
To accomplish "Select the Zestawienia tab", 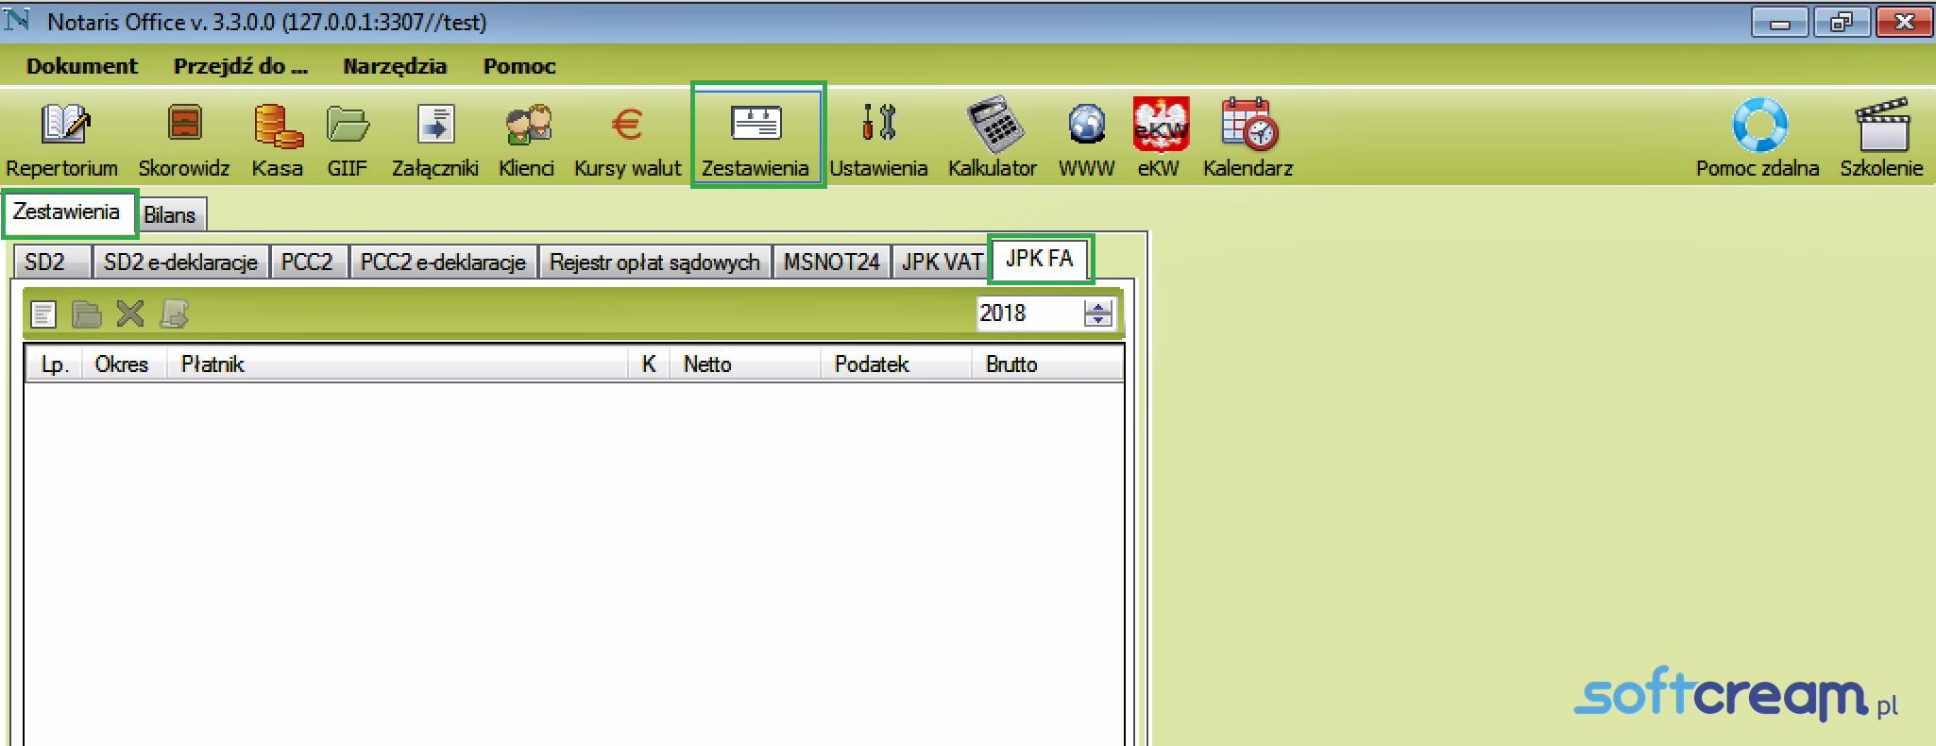I will pos(69,212).
